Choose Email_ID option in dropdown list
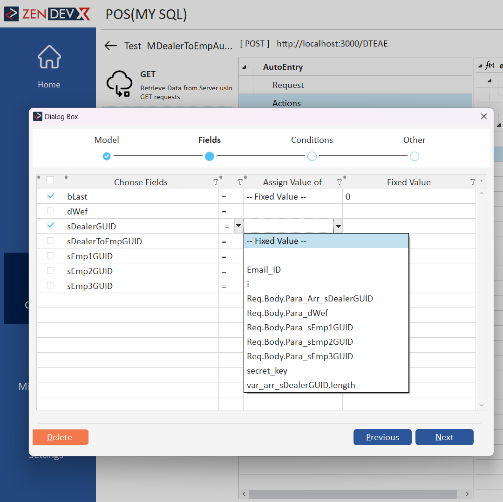Image resolution: width=503 pixels, height=502 pixels. (x=264, y=270)
